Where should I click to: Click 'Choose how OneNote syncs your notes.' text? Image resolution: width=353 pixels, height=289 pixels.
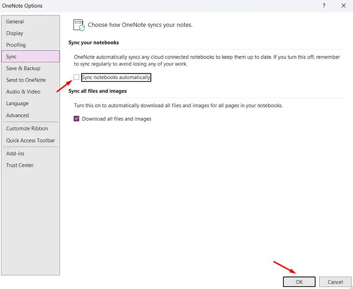click(140, 25)
